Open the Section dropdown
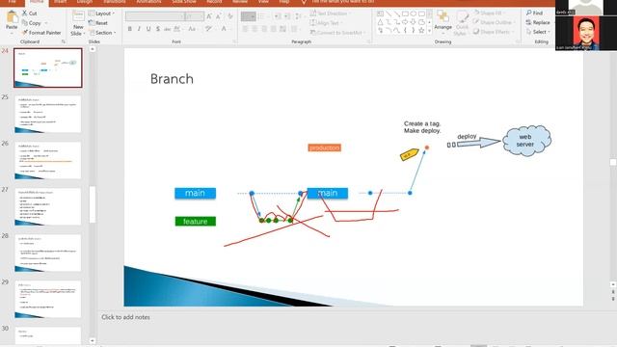 [x=102, y=33]
